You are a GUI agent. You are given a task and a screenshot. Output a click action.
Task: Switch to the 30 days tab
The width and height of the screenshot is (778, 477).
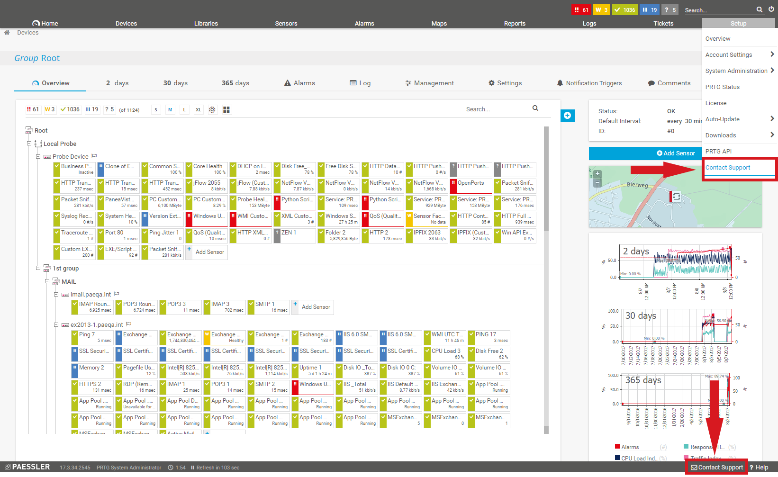175,83
